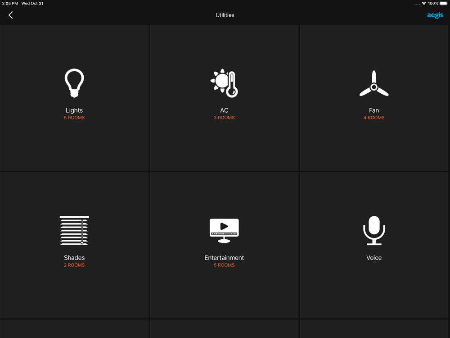Click the Voice label
The height and width of the screenshot is (338, 450).
pyautogui.click(x=374, y=258)
